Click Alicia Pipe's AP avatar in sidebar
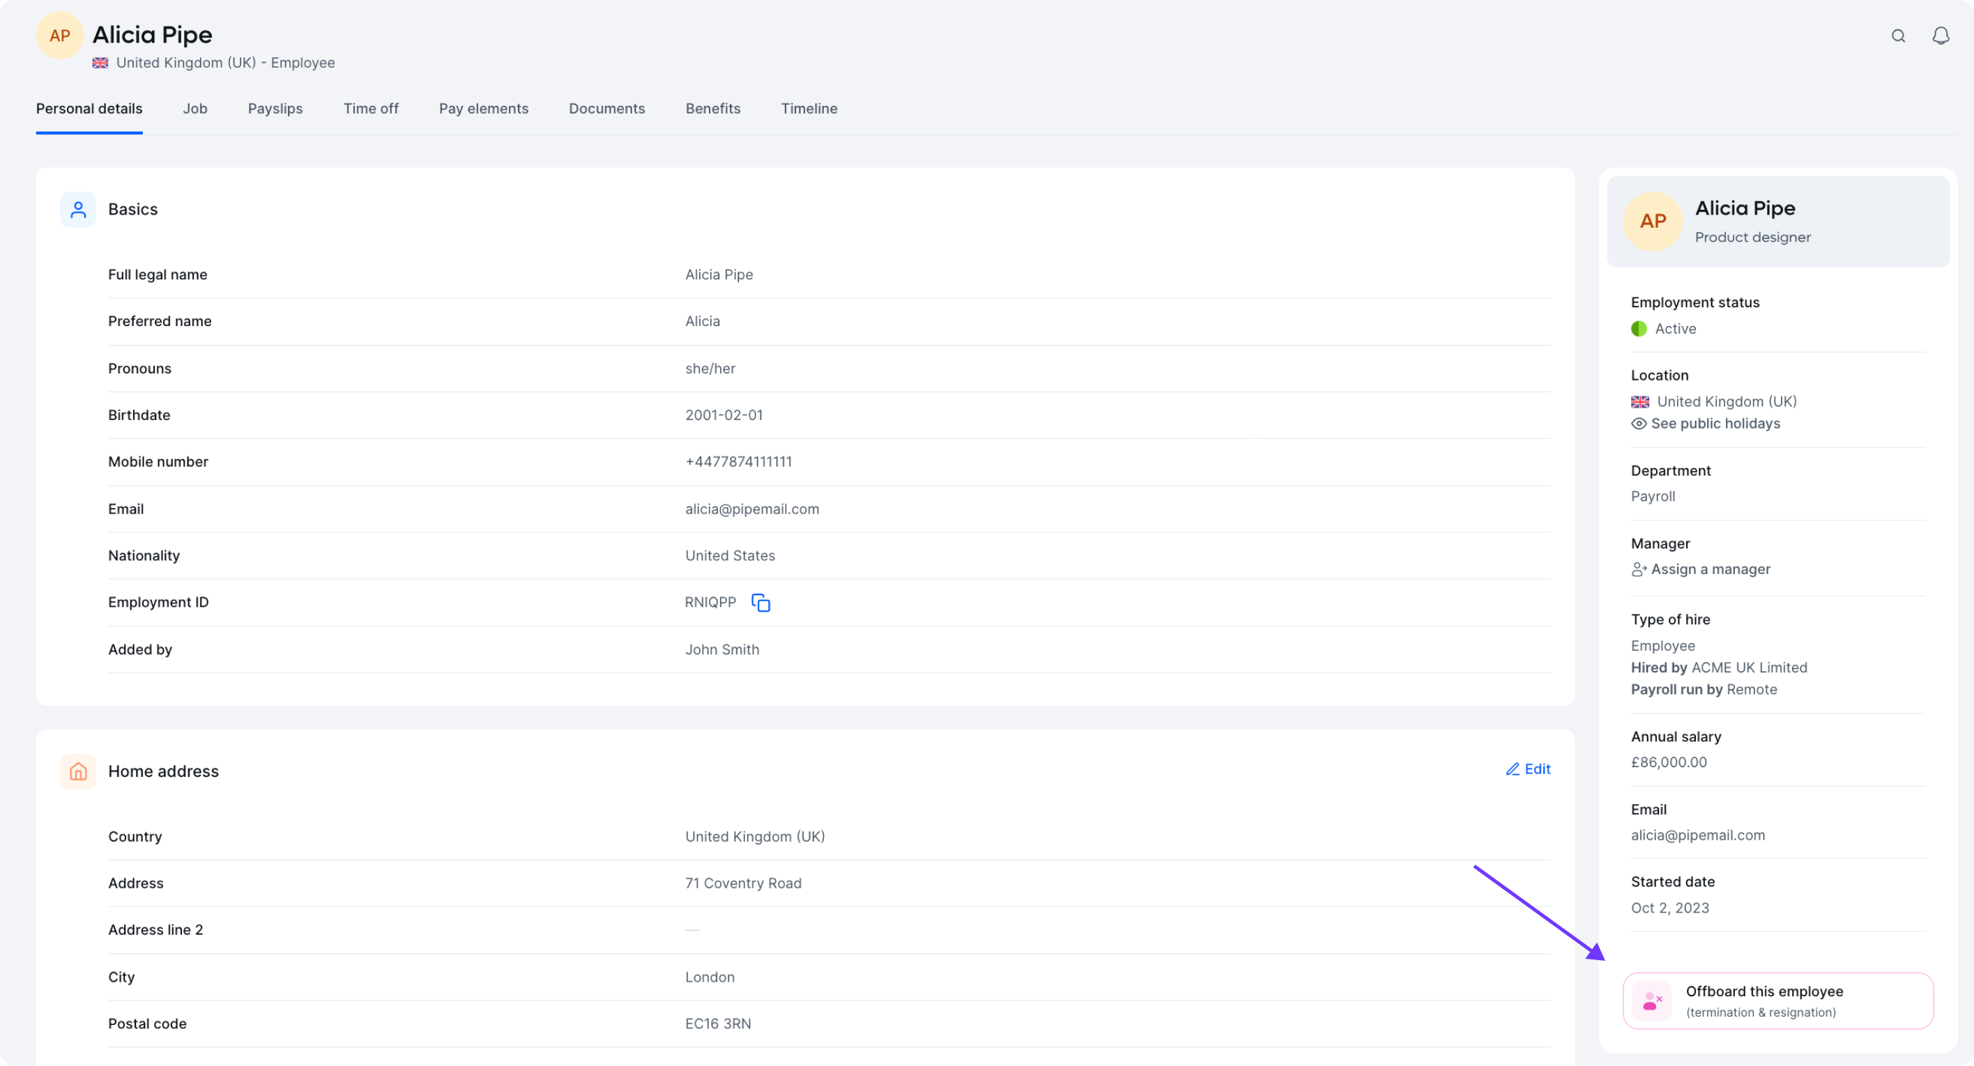Image resolution: width=1974 pixels, height=1066 pixels. pos(1652,222)
